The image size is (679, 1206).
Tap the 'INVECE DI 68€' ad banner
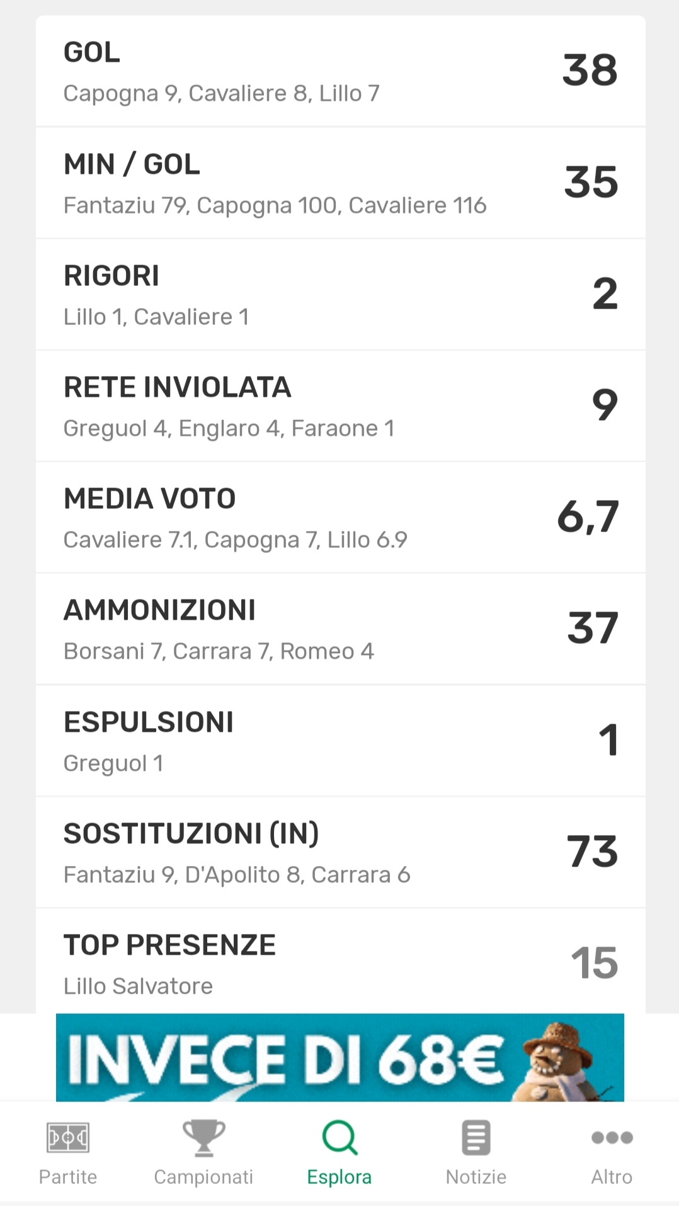(287, 1058)
